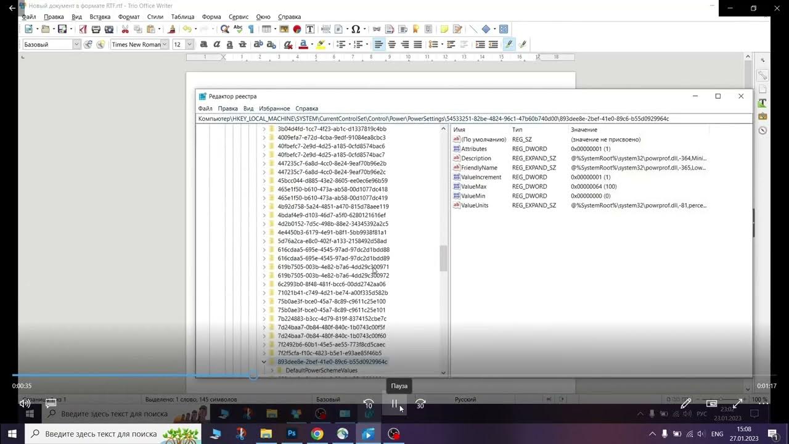The width and height of the screenshot is (789, 444).
Task: Click the yellow highlighting color swatch
Action: pos(321,44)
